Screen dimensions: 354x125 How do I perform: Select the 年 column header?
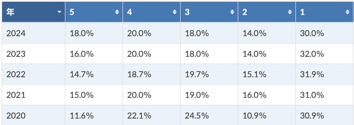(x=33, y=12)
